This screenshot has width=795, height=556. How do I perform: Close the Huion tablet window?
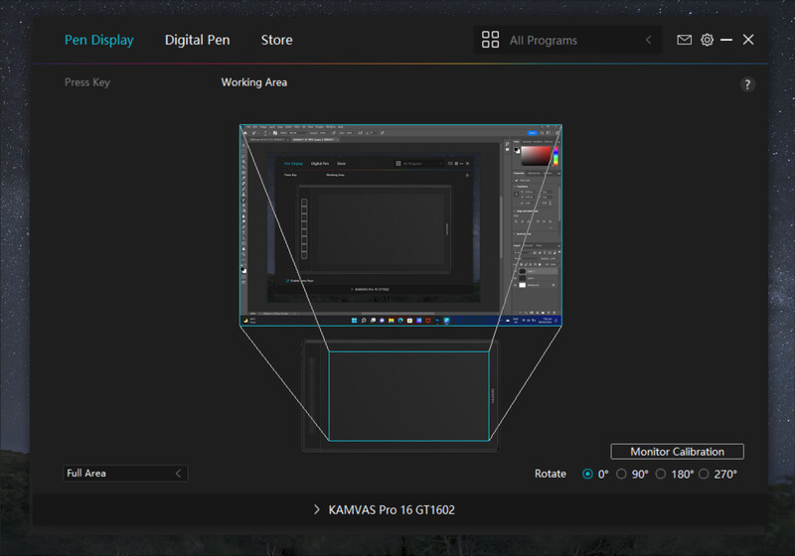748,40
